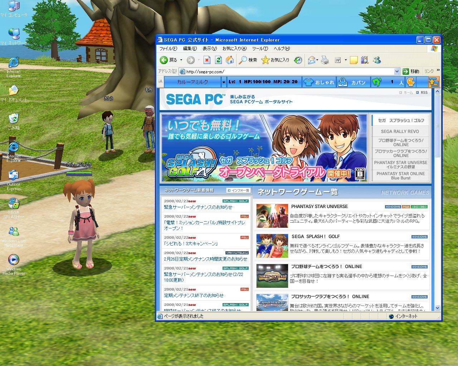This screenshot has height=366, width=458.
Task: Expand the Back button history arrow
Action: coord(181,60)
